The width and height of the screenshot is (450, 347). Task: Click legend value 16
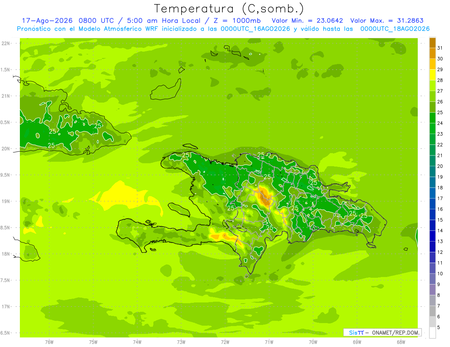(440, 209)
